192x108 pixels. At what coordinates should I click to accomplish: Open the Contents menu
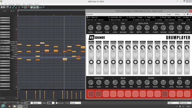coord(30,4)
